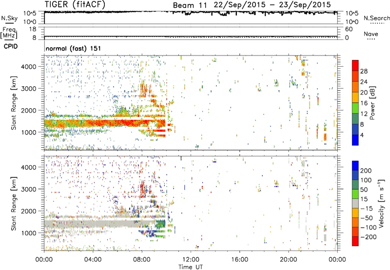Click the bright green 15–50 Velocity swatch
Image resolution: width=390 pixels, height=270 pixels.
pos(355,194)
